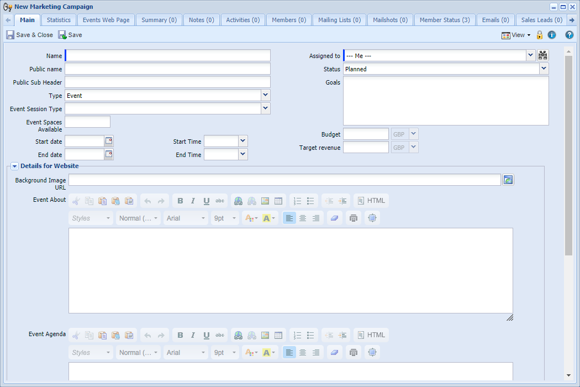Click the Save & Close button
The height and width of the screenshot is (387, 580).
click(x=30, y=35)
